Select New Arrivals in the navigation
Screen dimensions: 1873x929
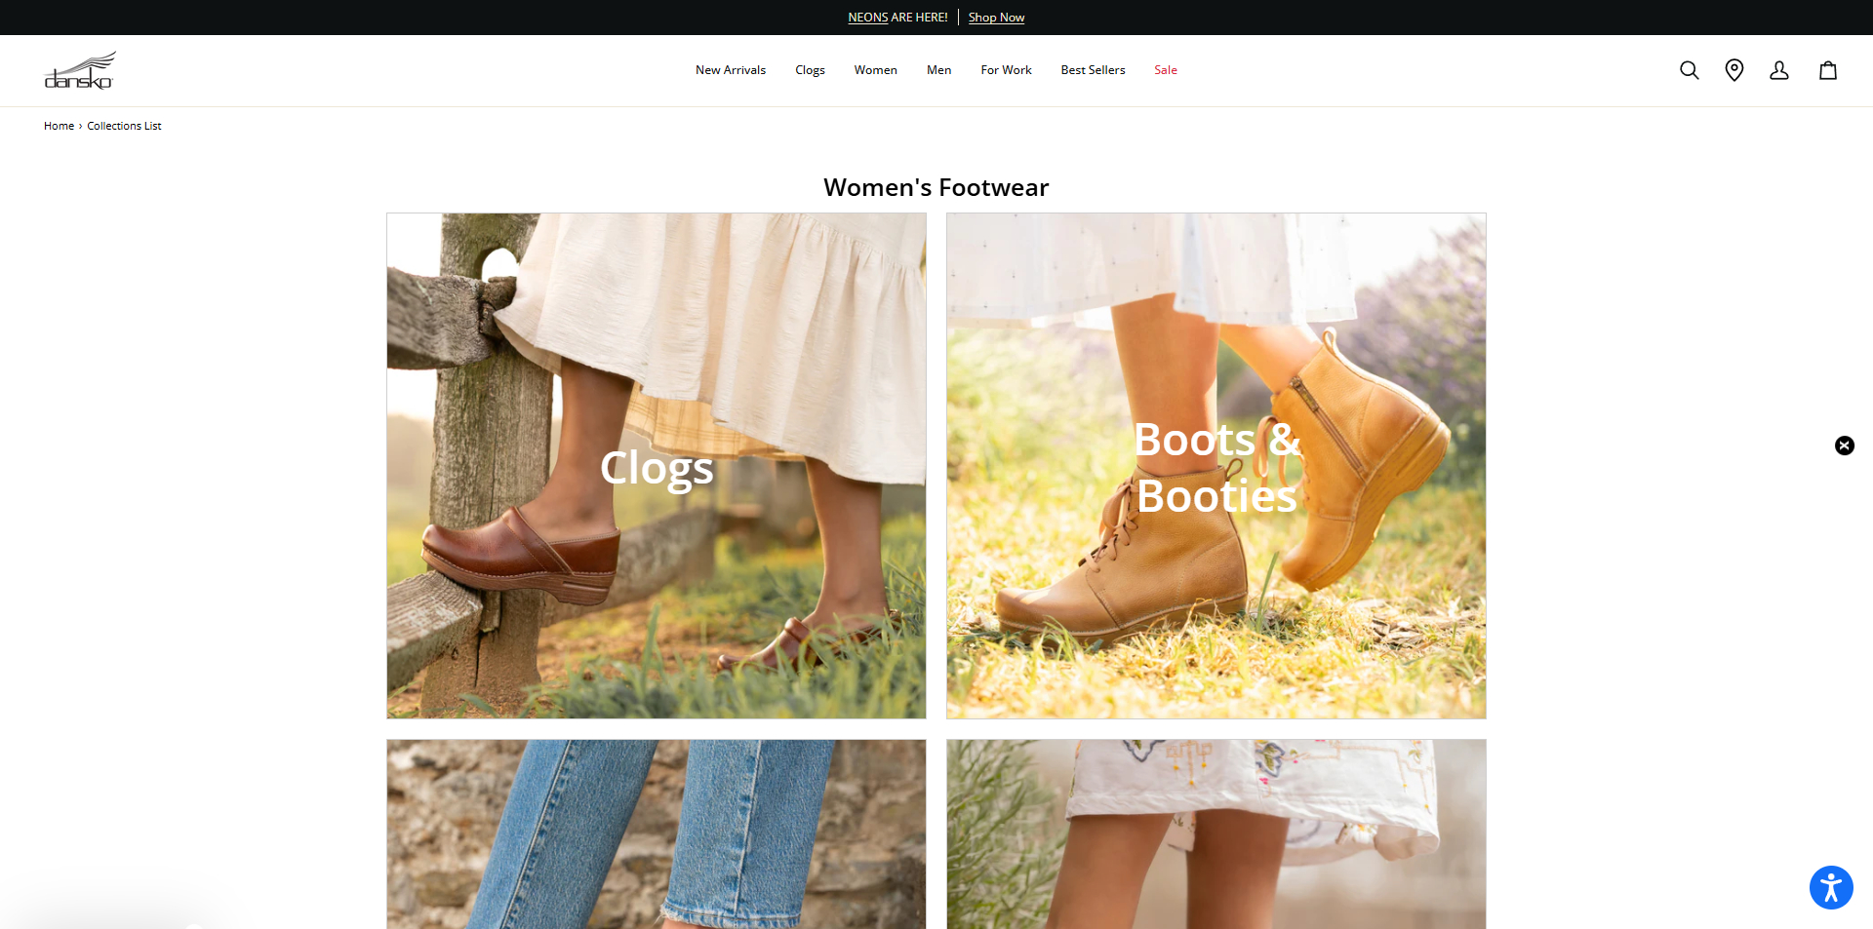[730, 69]
